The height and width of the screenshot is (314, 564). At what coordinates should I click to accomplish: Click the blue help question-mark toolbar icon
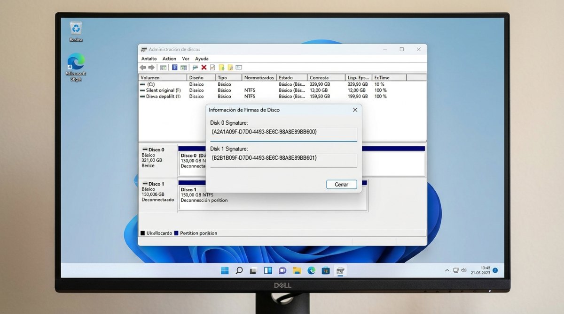point(175,67)
